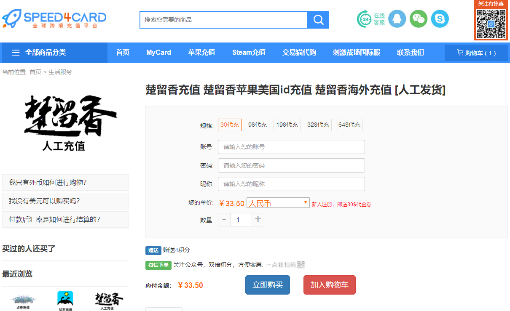The image size is (510, 311).
Task: Choose the 648代充 specification option
Action: coord(349,125)
